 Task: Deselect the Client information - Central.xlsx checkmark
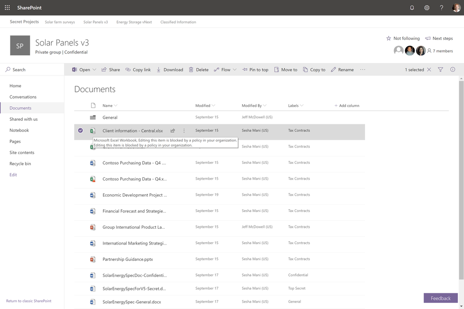pyautogui.click(x=80, y=131)
